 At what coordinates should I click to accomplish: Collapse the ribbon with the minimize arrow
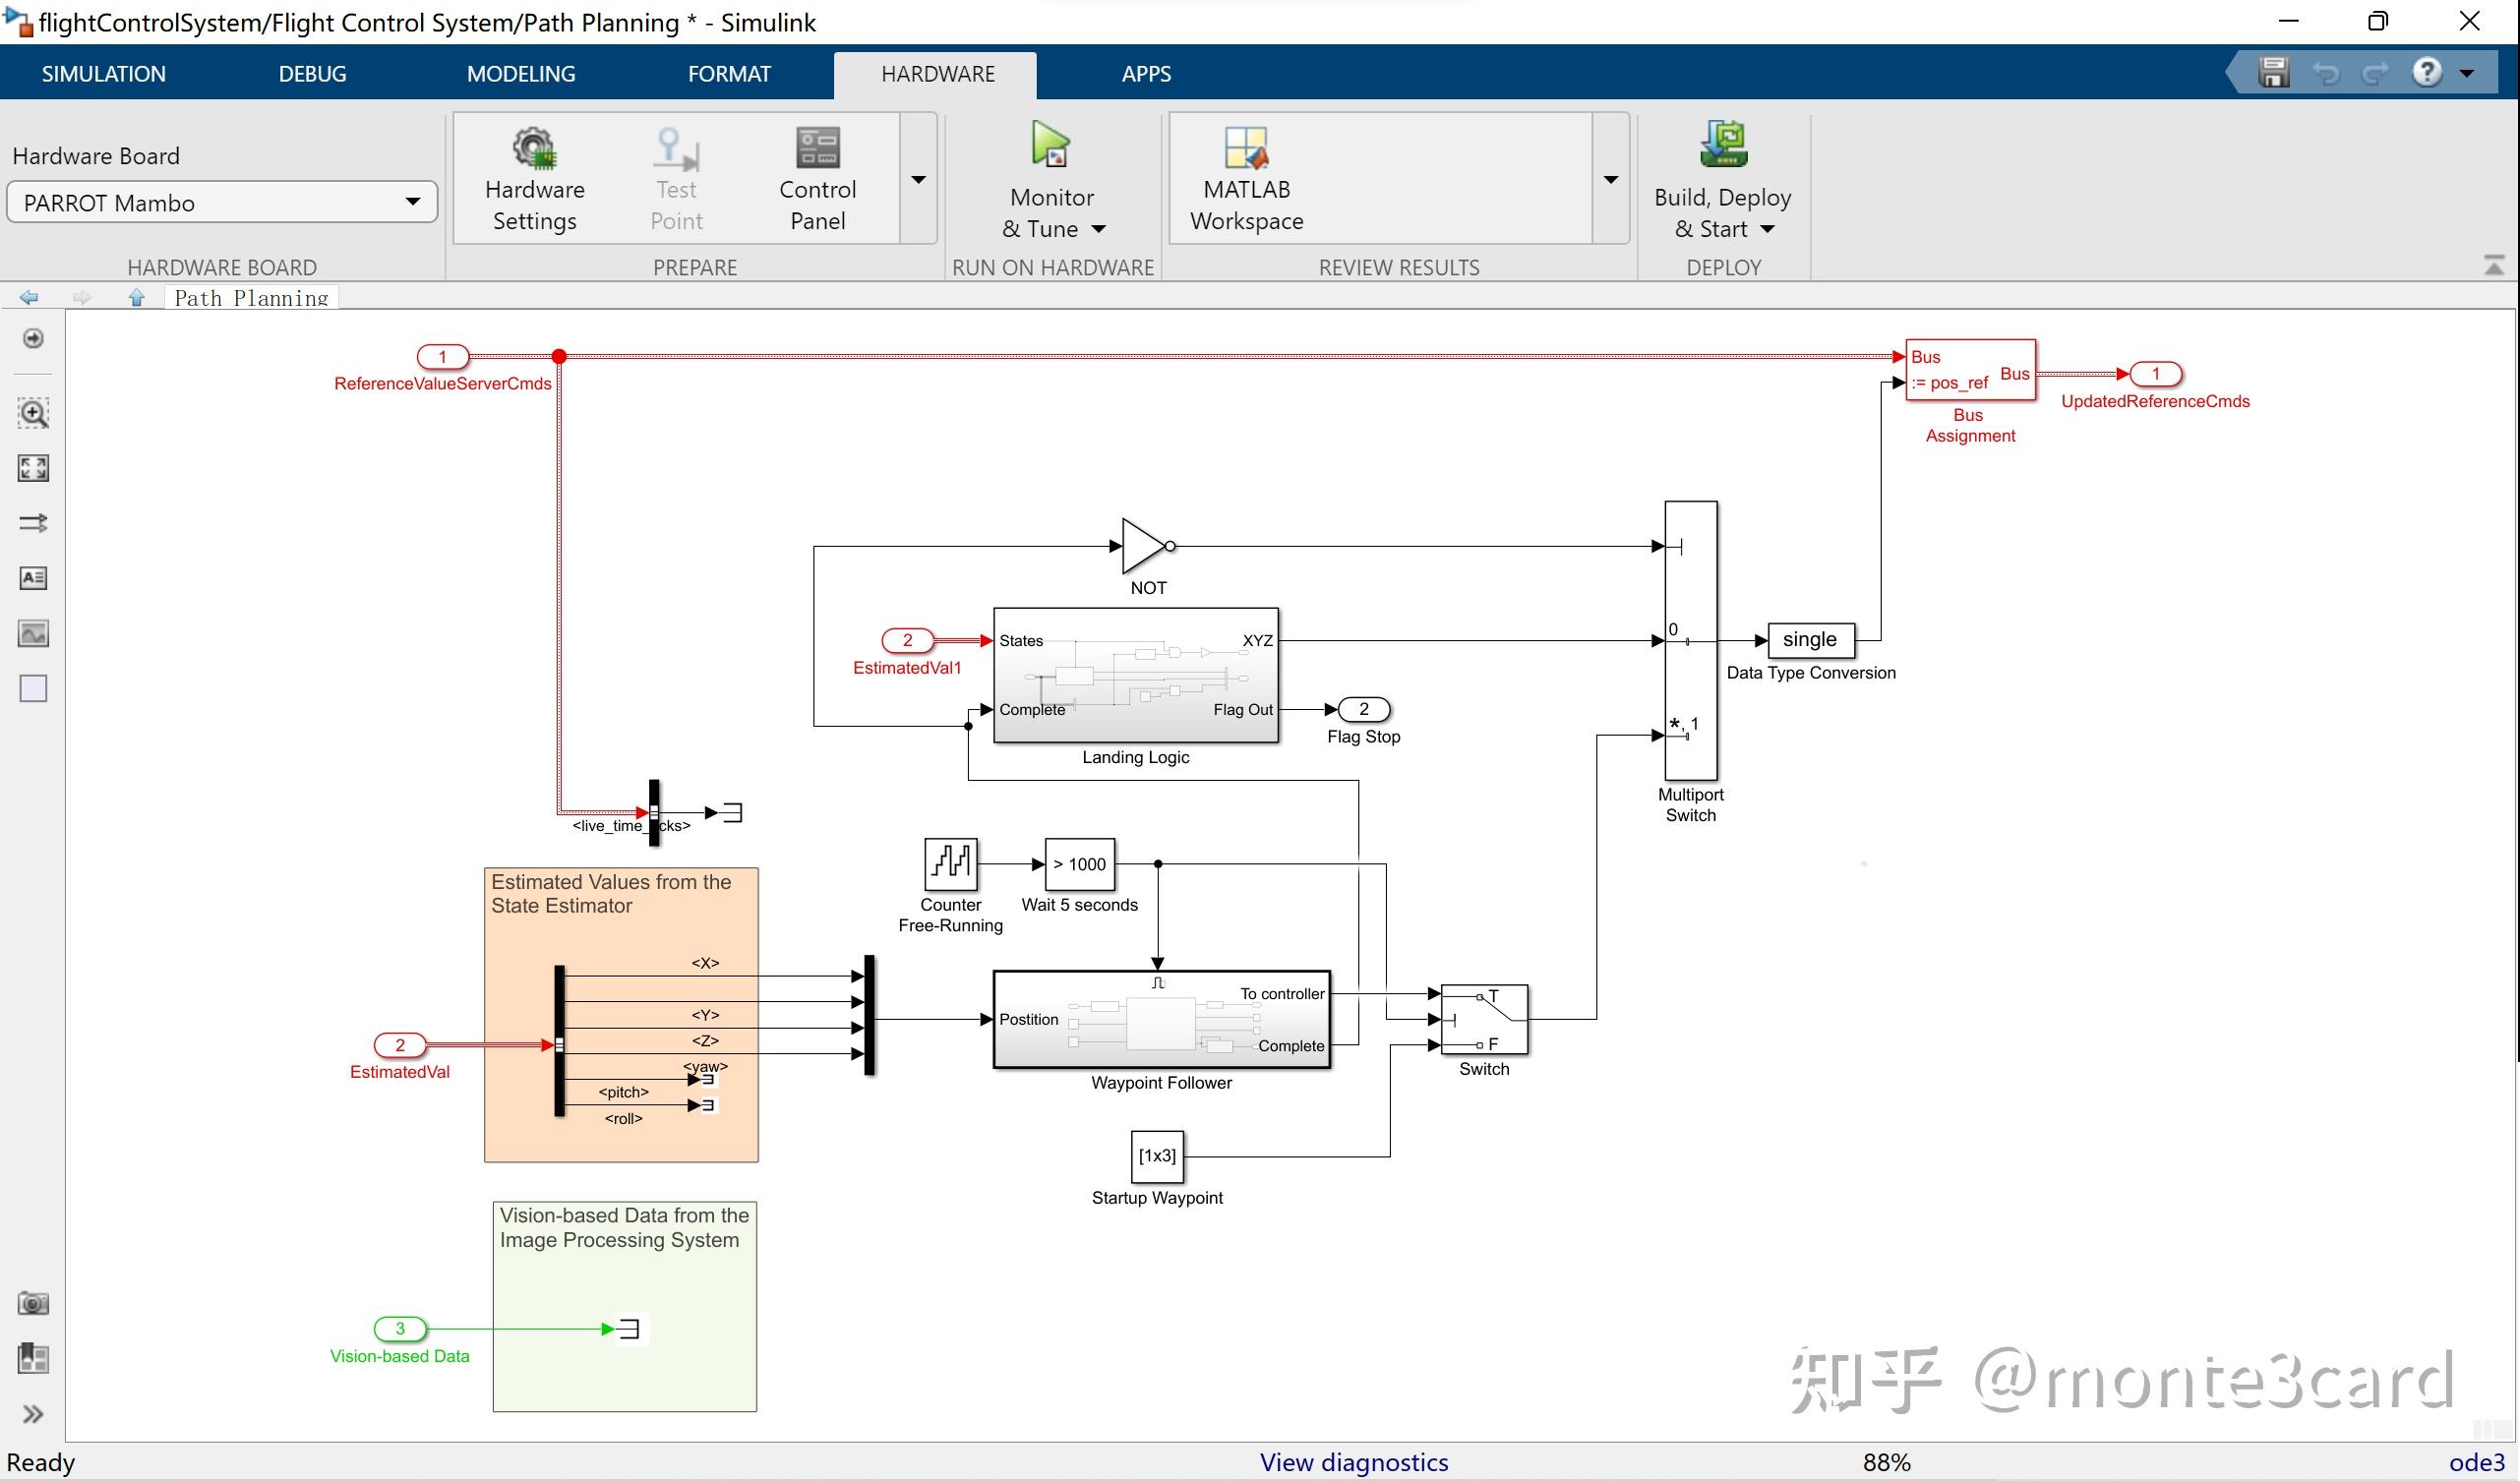(2494, 265)
